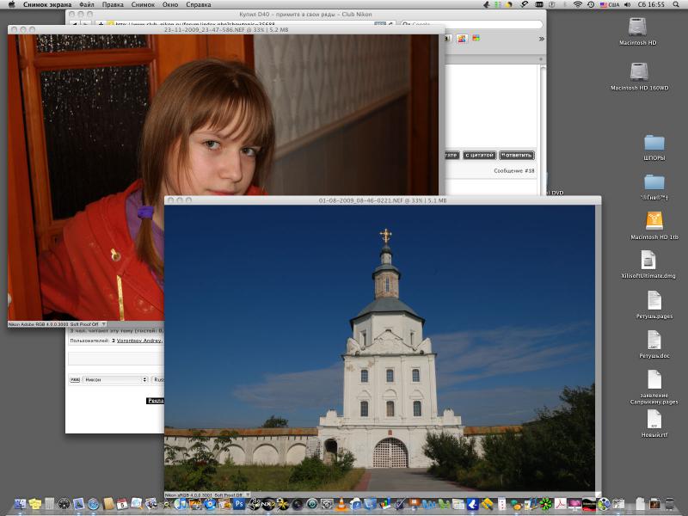
Task: Select Новый.rtf file on desktop
Action: click(654, 420)
